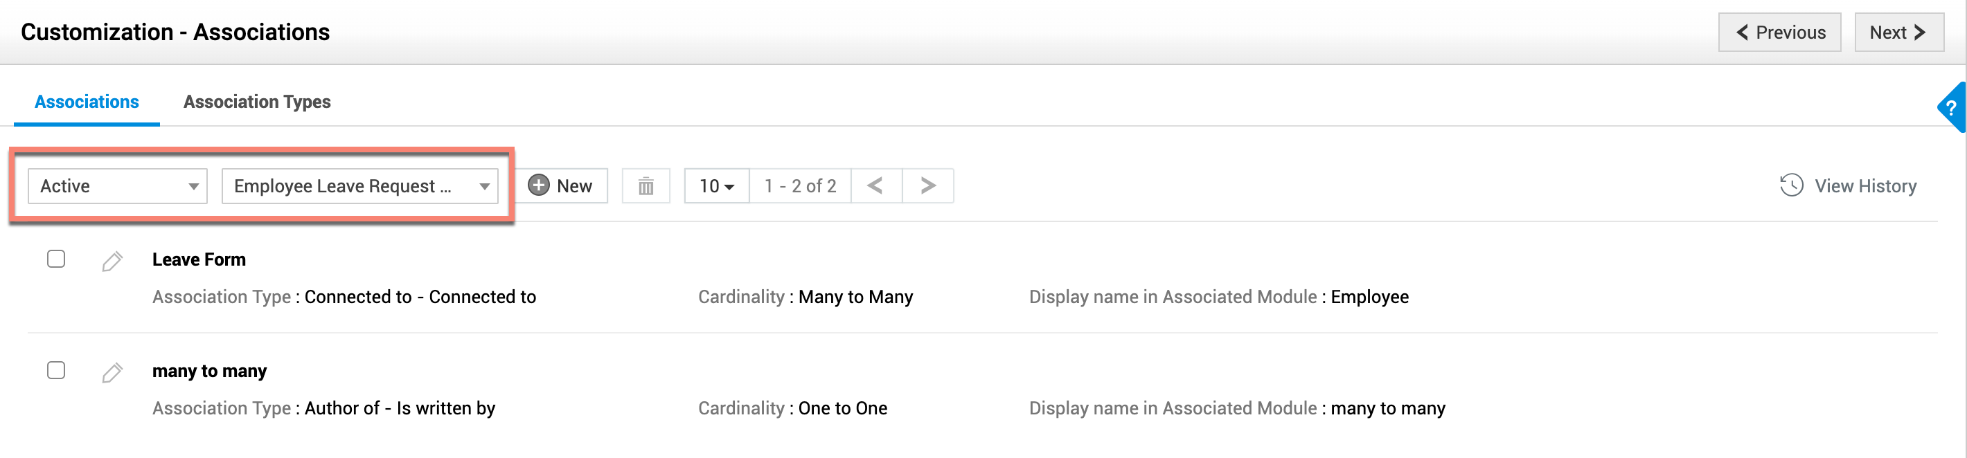The height and width of the screenshot is (458, 1967).
Task: Open the blue help question mark
Action: (1952, 108)
